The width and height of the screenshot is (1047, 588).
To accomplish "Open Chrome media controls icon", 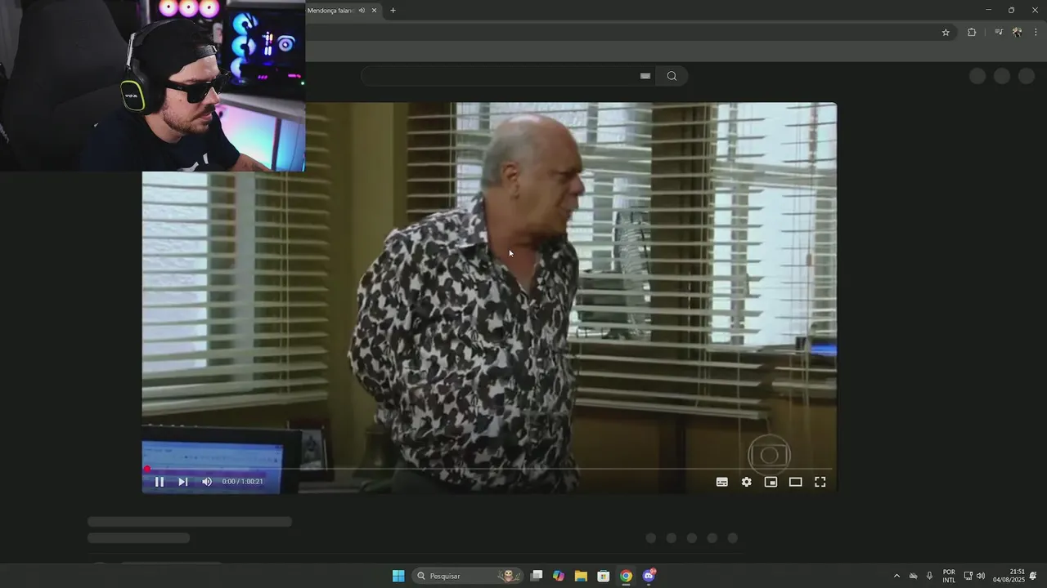I will (998, 33).
